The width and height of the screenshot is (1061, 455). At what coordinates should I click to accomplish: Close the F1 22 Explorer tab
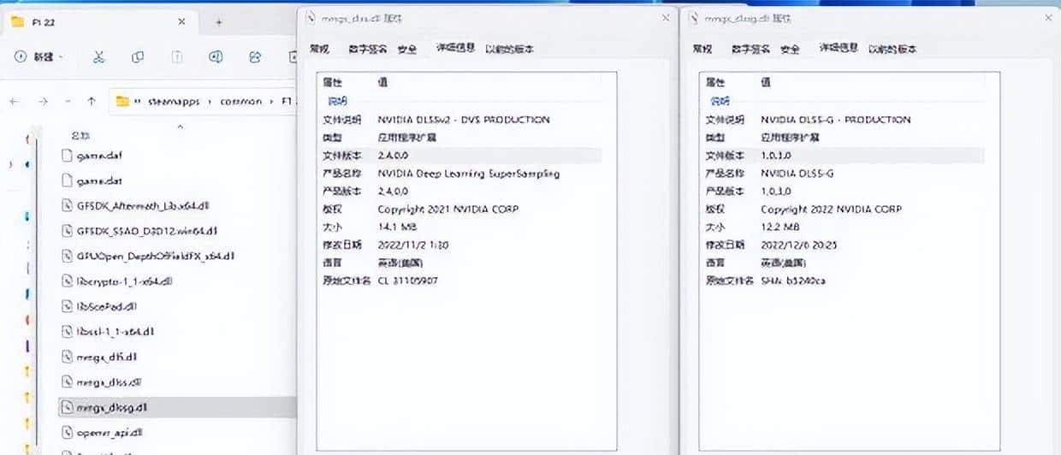pos(182,22)
